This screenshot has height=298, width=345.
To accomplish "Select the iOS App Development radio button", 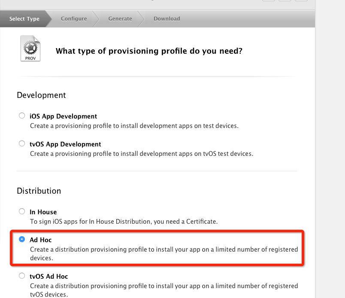I will tap(22, 116).
